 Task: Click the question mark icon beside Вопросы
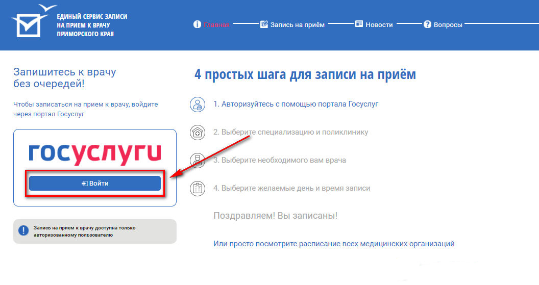(427, 24)
